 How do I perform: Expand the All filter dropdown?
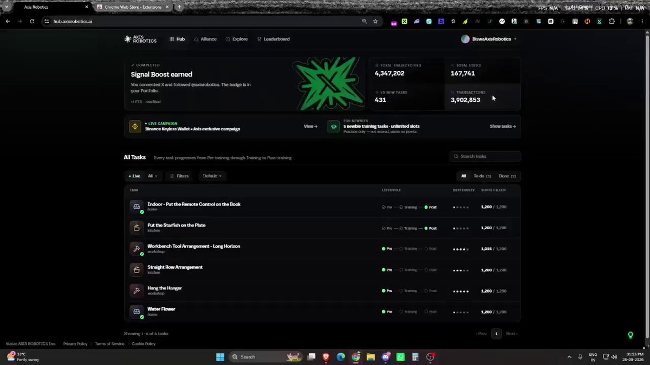tap(153, 176)
